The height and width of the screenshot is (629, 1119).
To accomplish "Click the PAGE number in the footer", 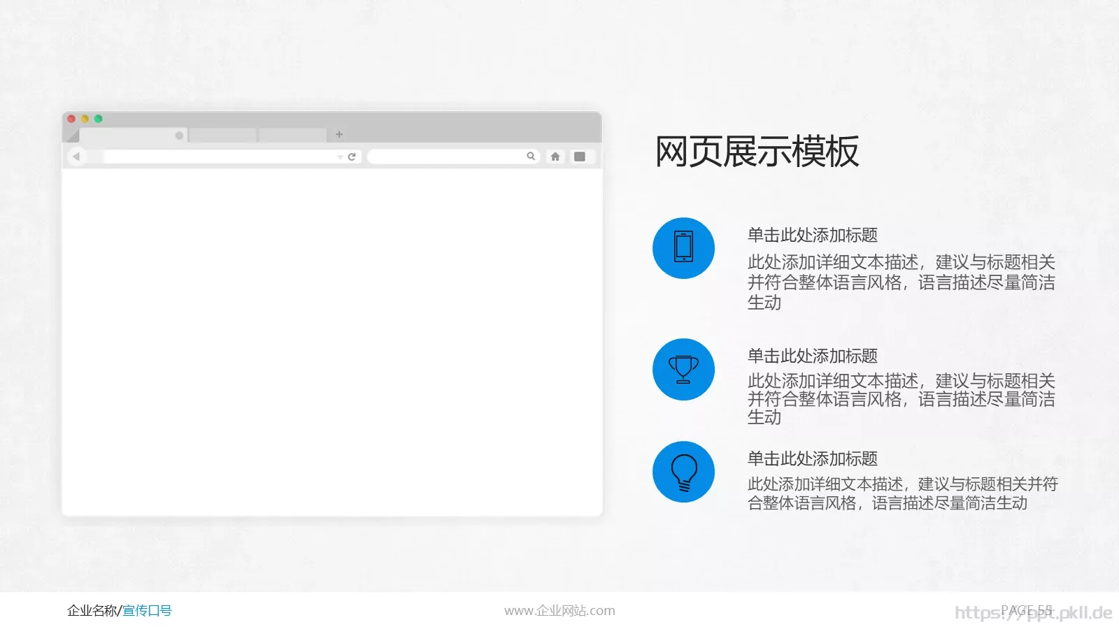I will [1027, 610].
